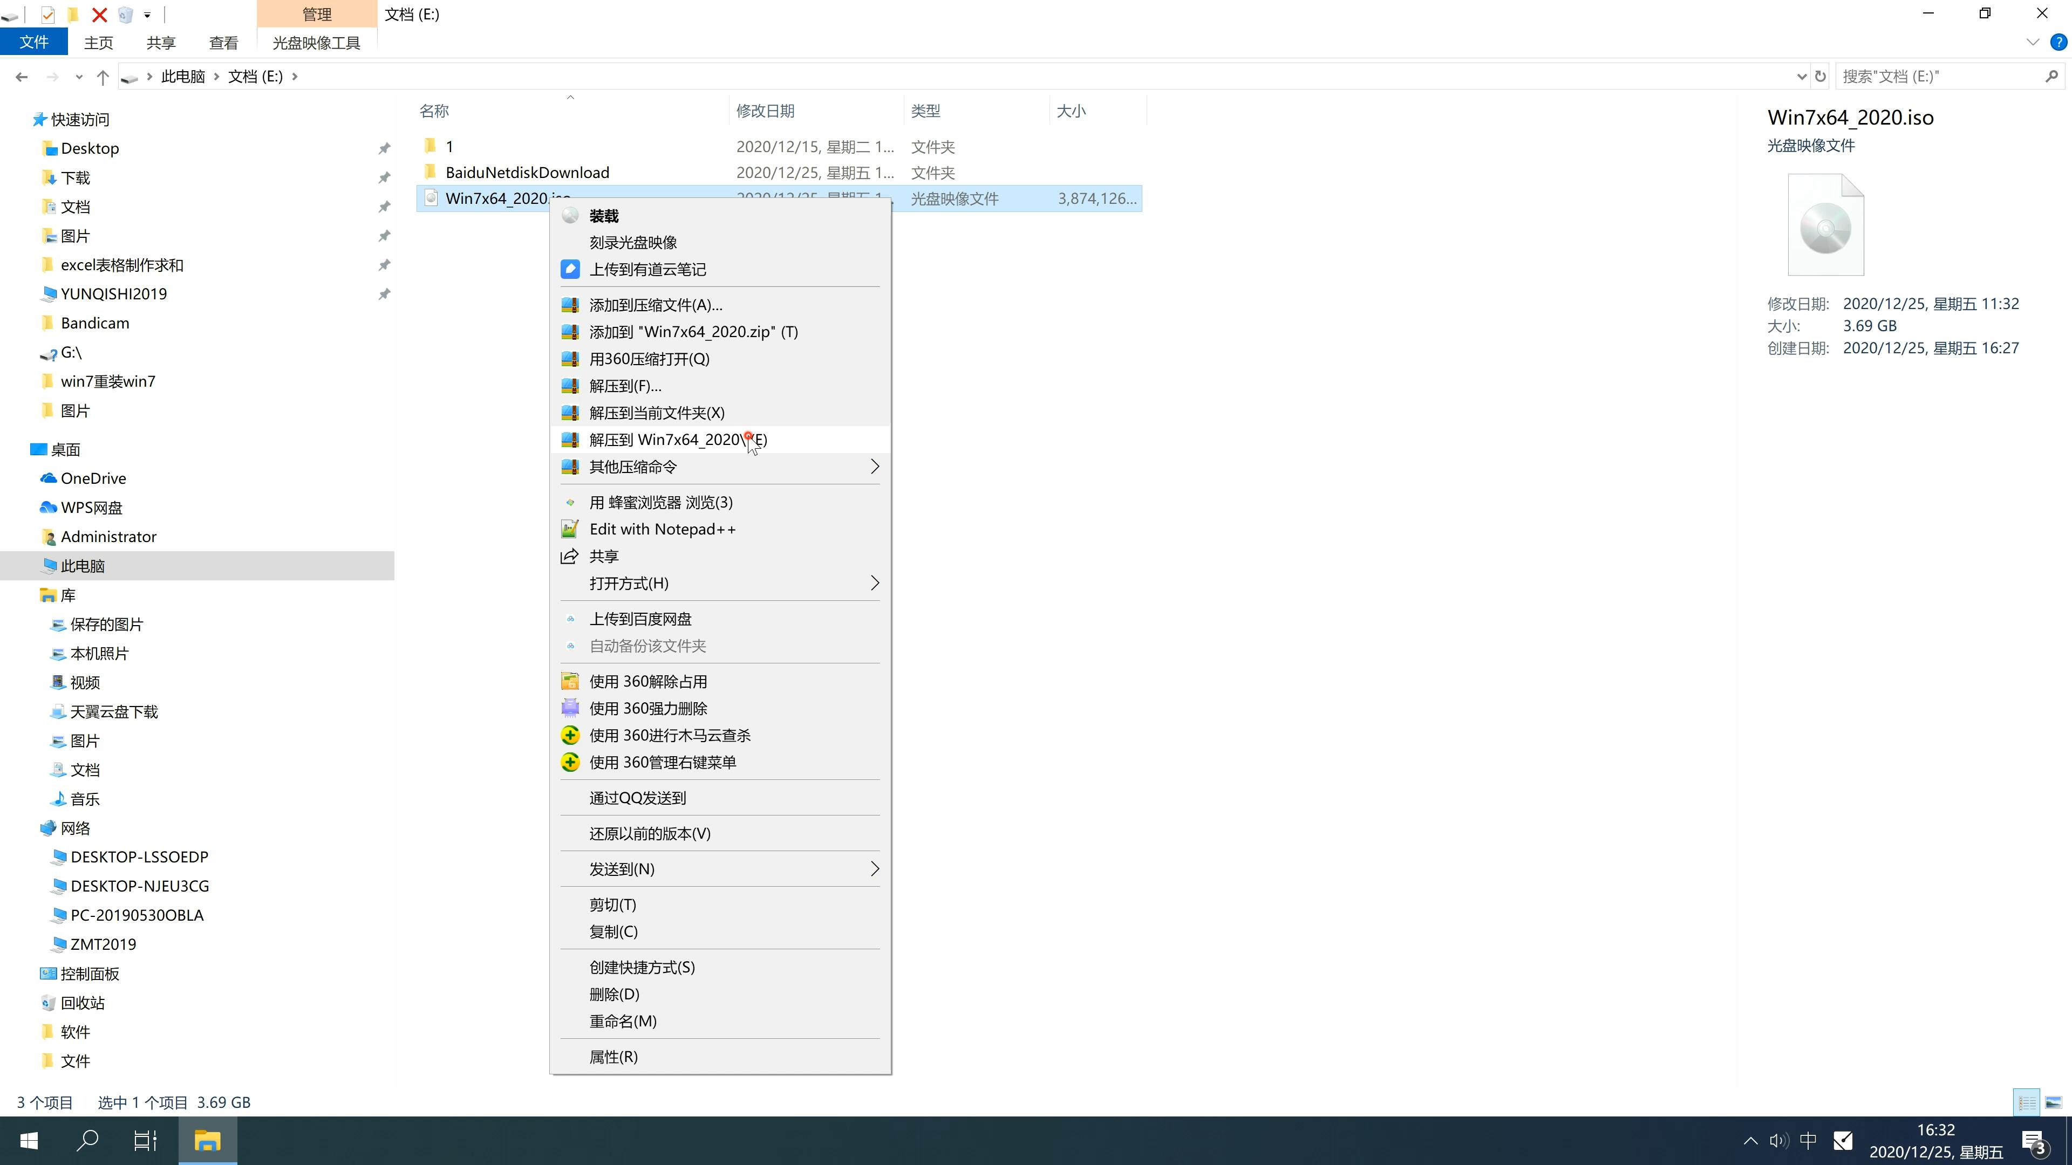Open 添加到压缩文件(A)... dialog
The width and height of the screenshot is (2072, 1165).
(x=655, y=304)
